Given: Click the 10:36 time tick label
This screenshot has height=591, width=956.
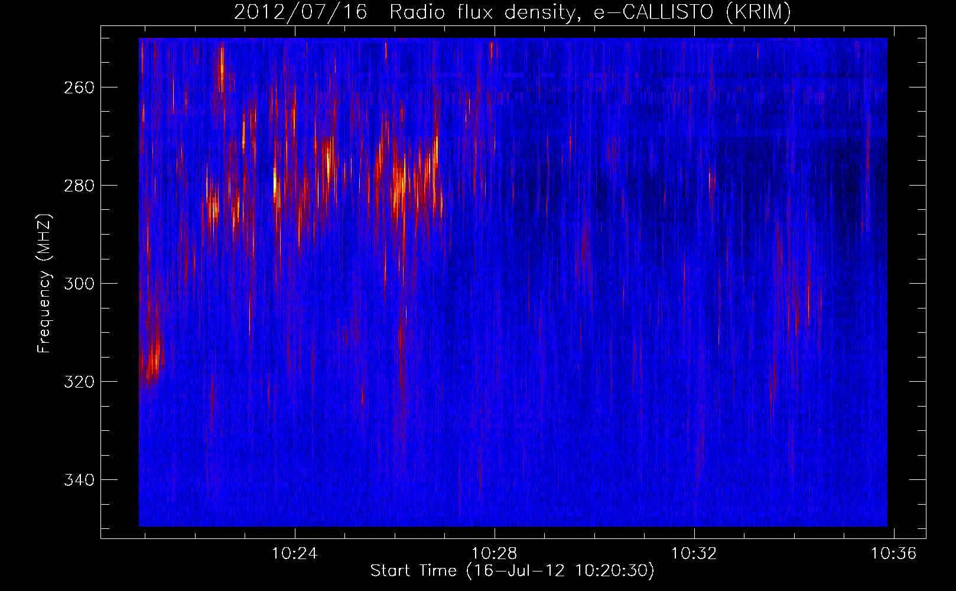Looking at the screenshot, I should pyautogui.click(x=894, y=553).
